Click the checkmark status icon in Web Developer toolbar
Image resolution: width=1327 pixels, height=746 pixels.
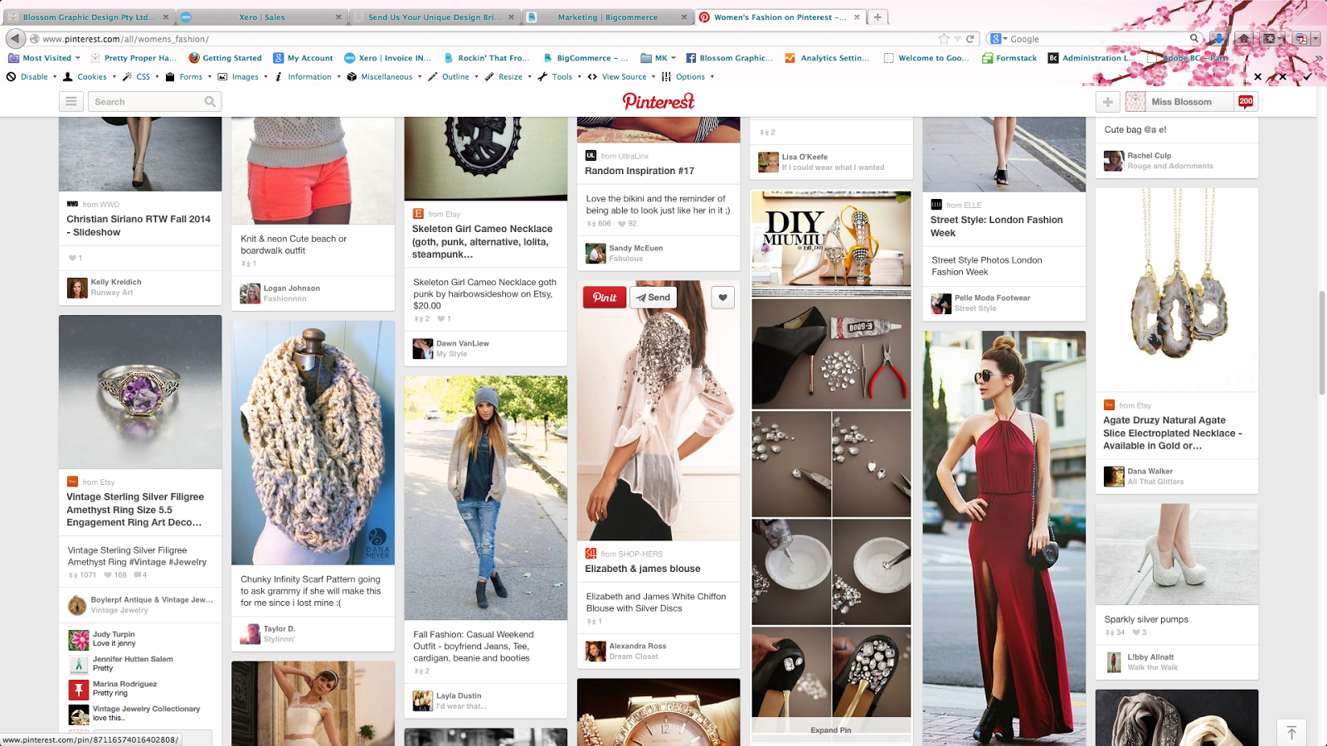[x=1307, y=77]
